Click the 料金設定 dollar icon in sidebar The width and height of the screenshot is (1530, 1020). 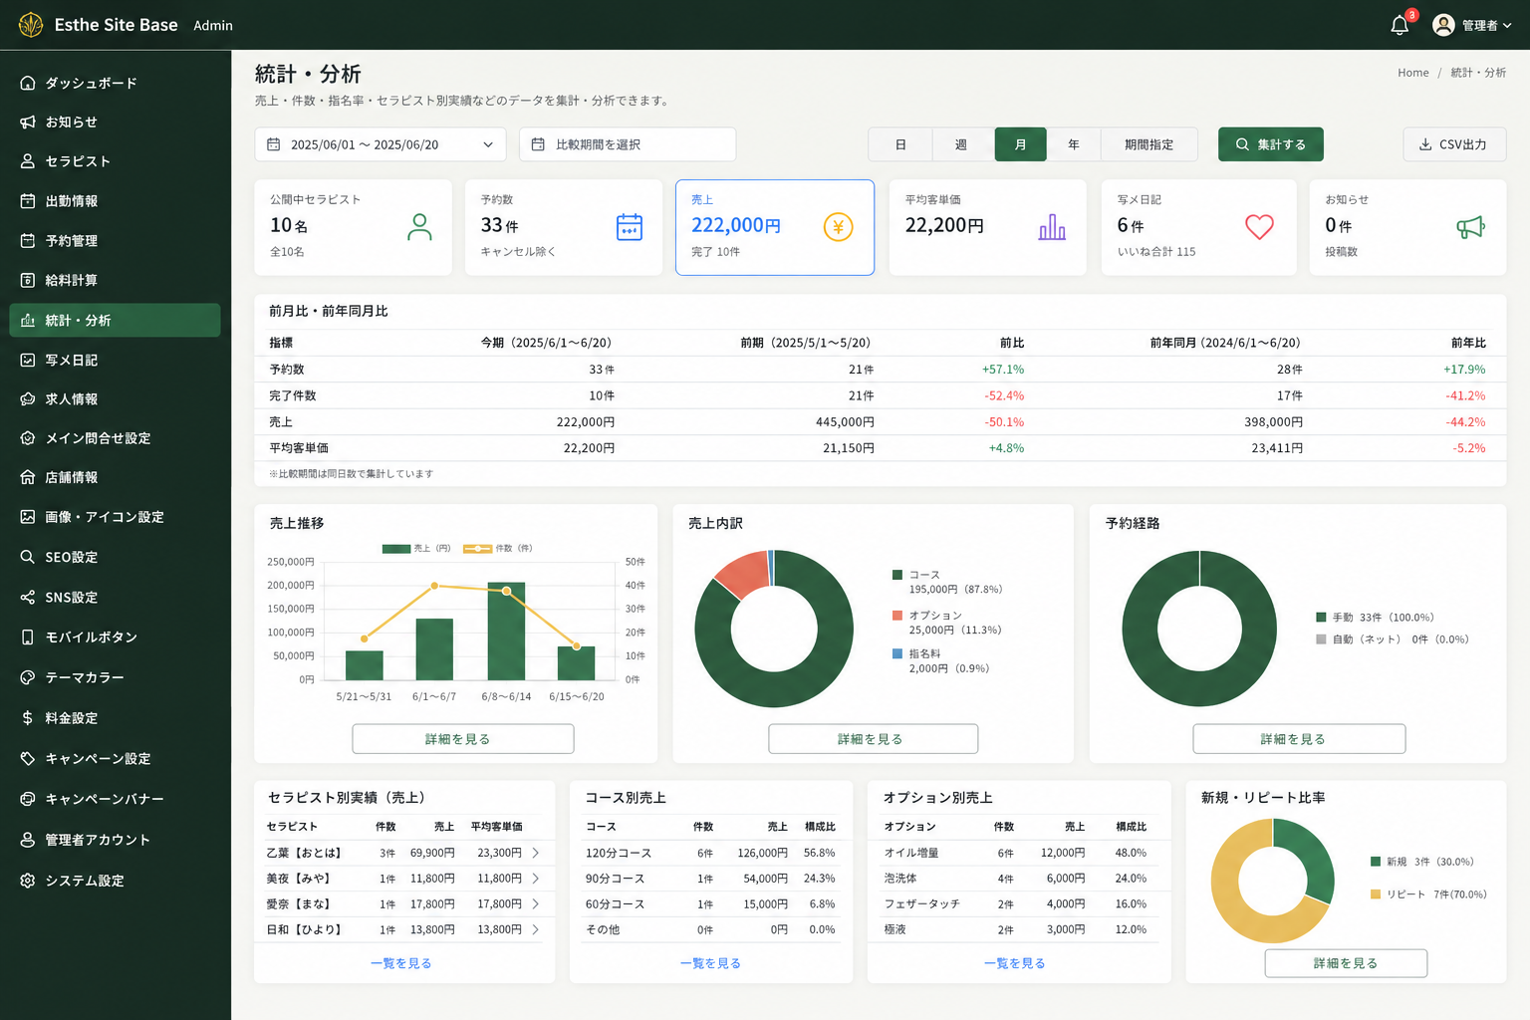tap(28, 717)
